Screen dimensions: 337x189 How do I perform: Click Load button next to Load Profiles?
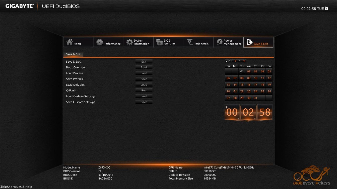coord(144,73)
